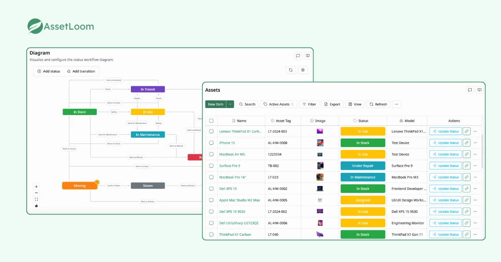
Task: Open diagram settings gear icon
Action: [304, 70]
